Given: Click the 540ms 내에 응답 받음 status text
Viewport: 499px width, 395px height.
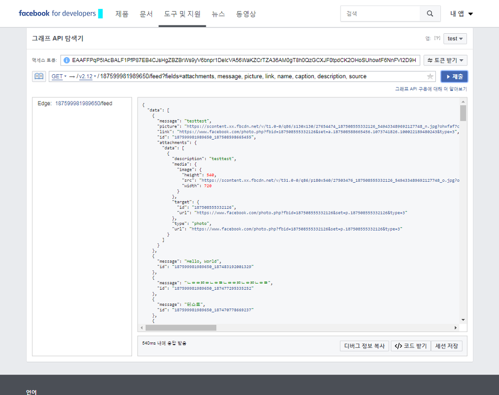Looking at the screenshot, I should 164,343.
